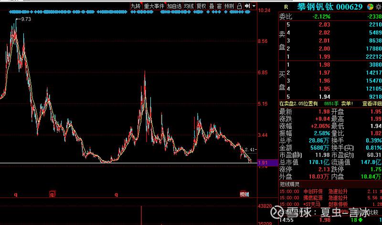Expand the toolbar dropdown arrow
382x225 pixels.
click(254, 6)
